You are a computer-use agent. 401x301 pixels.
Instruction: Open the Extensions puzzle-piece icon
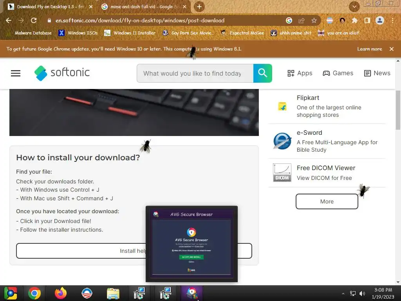(354, 20)
